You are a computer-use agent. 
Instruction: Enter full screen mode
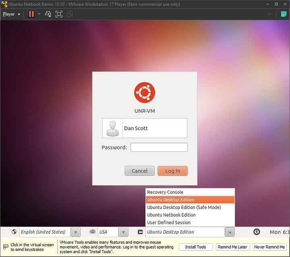(x=59, y=14)
